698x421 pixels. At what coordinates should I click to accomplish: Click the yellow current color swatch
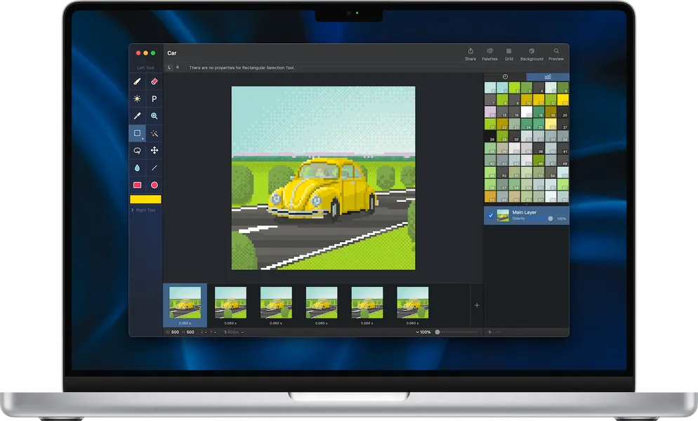[145, 199]
